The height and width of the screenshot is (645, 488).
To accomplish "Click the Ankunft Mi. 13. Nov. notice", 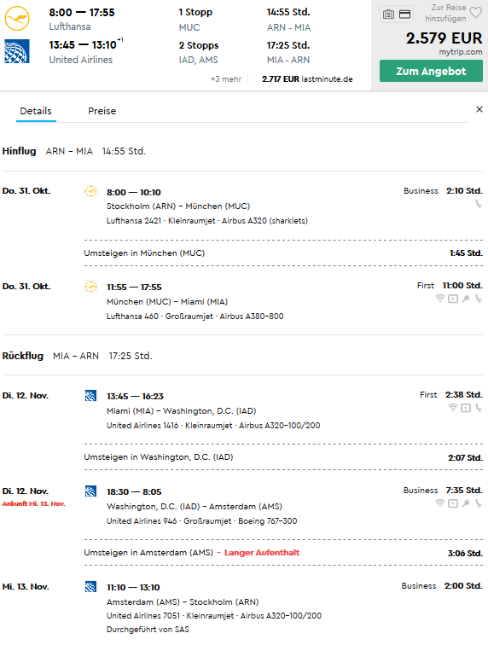I will click(x=34, y=503).
